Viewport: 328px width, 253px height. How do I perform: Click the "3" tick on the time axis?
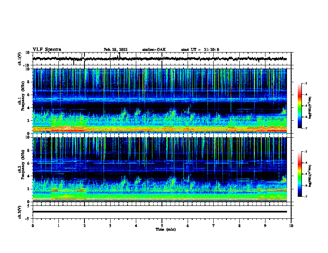coord(110,226)
